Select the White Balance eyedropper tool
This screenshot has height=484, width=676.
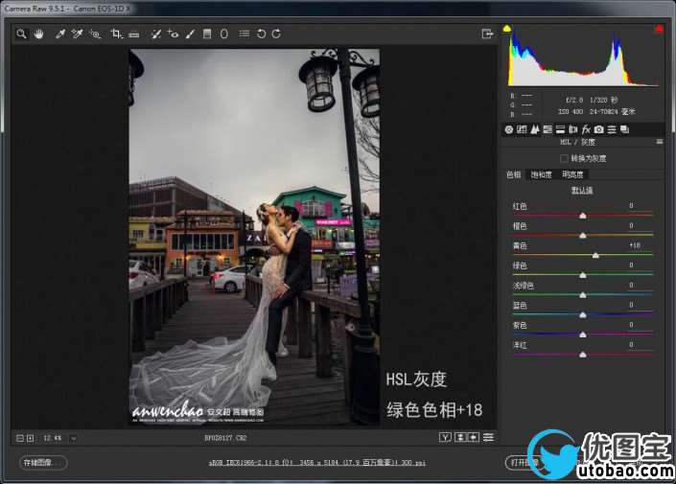(59, 34)
